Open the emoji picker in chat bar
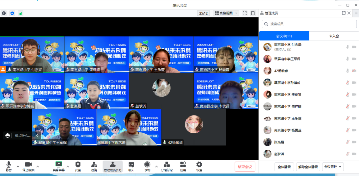This screenshot has height=176, width=359. [x=8, y=136]
